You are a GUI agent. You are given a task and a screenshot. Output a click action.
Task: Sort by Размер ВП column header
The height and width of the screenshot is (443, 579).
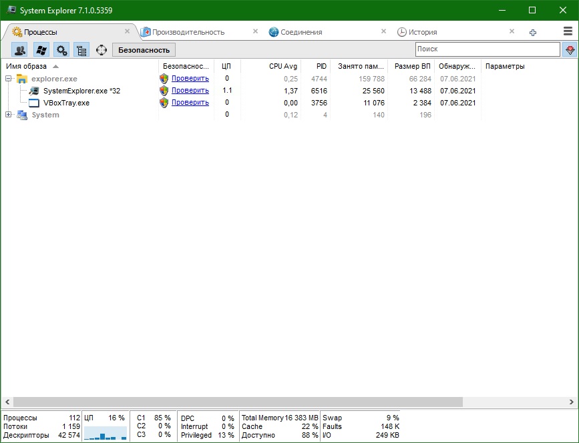411,67
